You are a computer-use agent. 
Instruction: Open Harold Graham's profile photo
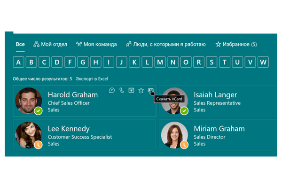click(x=28, y=101)
